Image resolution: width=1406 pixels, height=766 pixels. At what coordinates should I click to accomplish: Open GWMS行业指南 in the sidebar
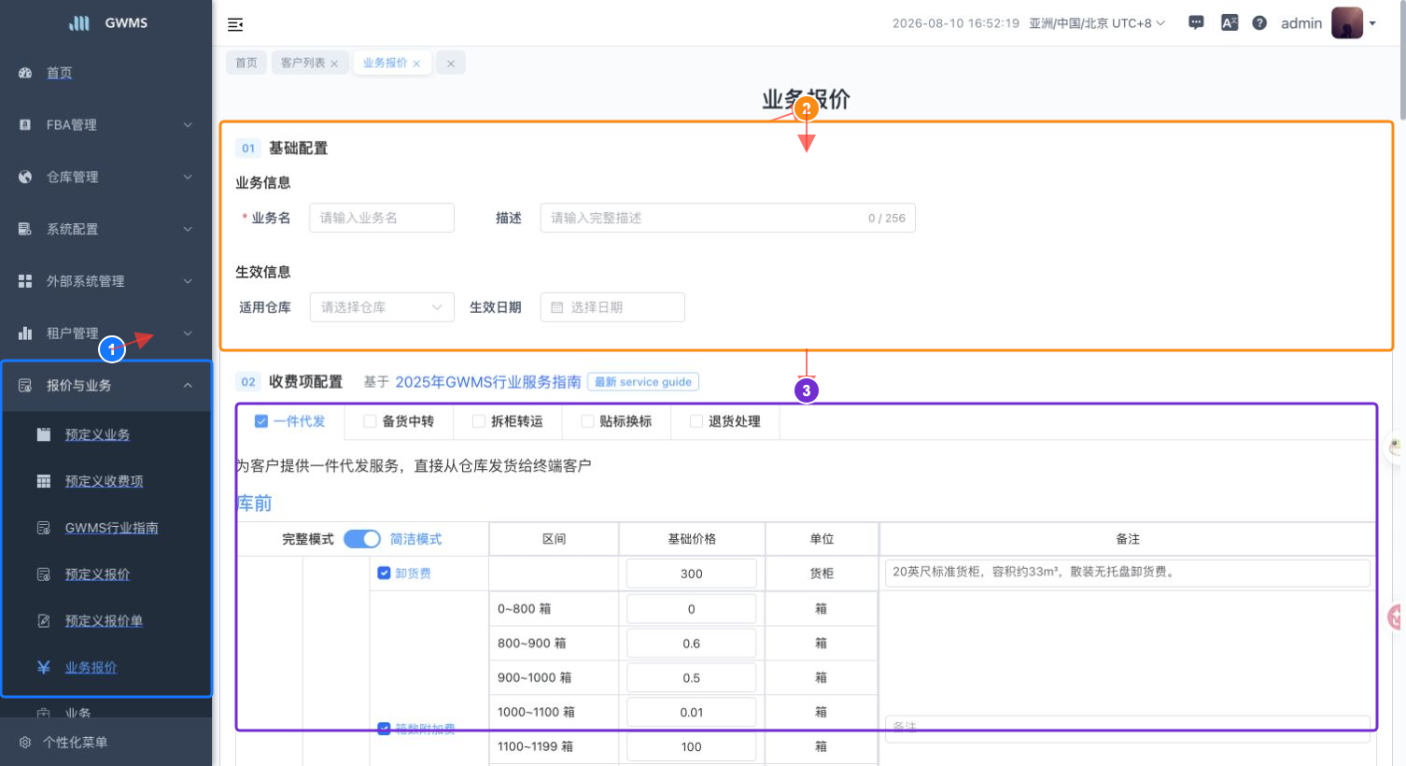(x=111, y=528)
